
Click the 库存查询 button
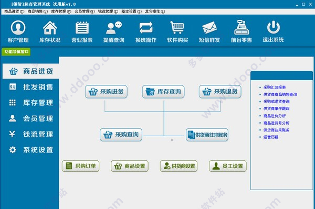(x=163, y=92)
